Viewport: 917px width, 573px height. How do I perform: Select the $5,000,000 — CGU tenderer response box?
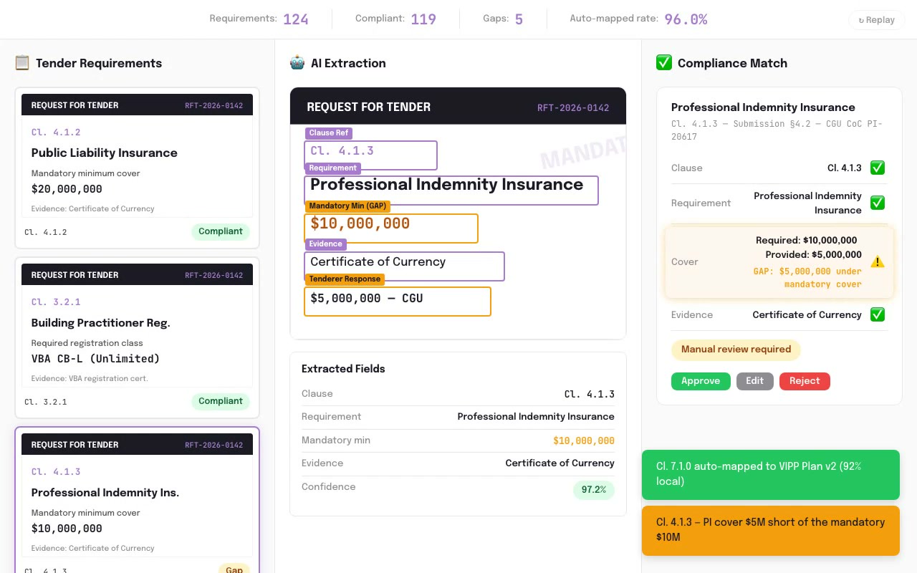[x=398, y=302]
